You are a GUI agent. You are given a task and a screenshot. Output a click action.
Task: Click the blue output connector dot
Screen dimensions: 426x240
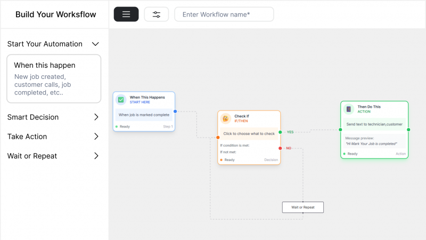coord(175,111)
